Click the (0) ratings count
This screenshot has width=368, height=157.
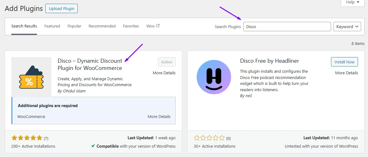click(x=228, y=139)
